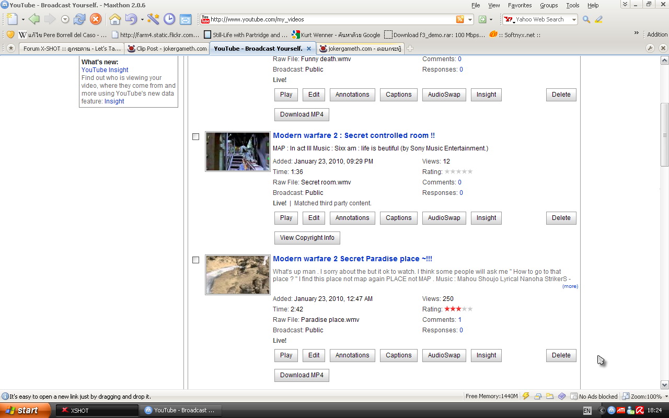
Task: Click the address bar URL field
Action: coord(332,19)
